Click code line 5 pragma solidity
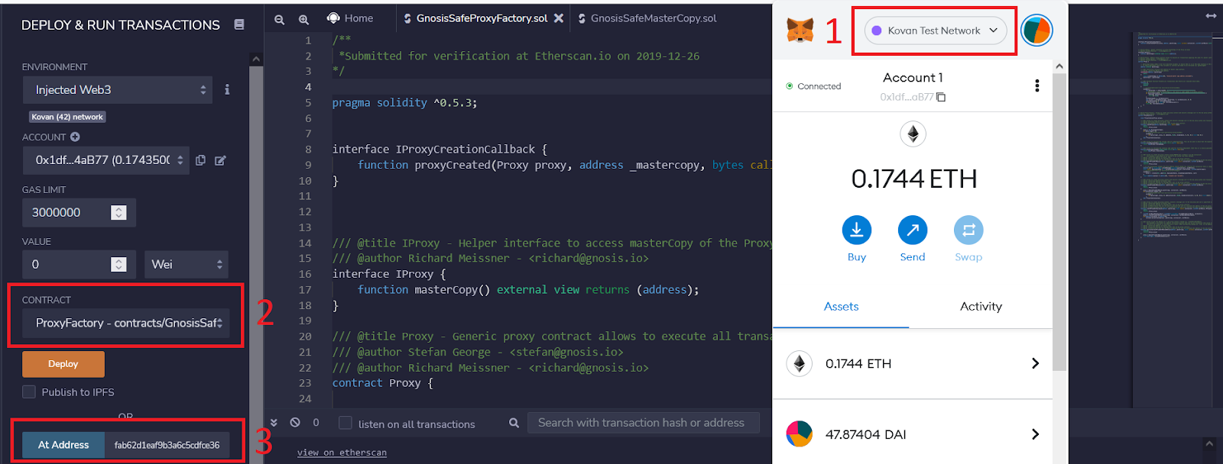 point(404,102)
